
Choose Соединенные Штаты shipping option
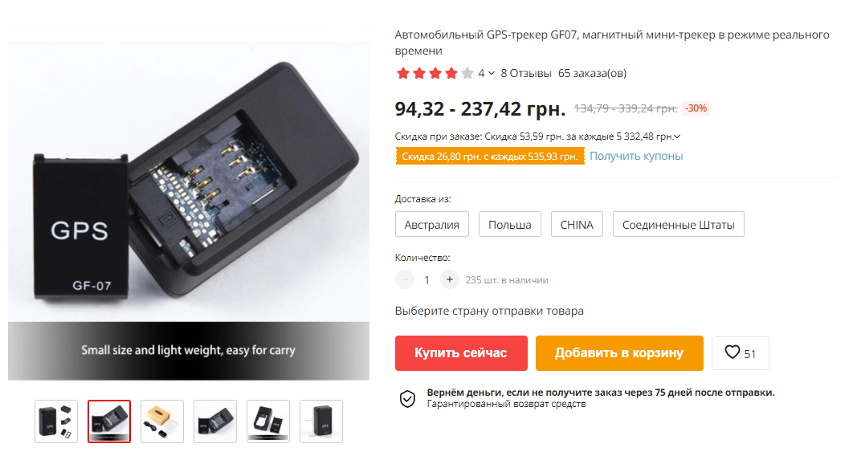coord(679,224)
